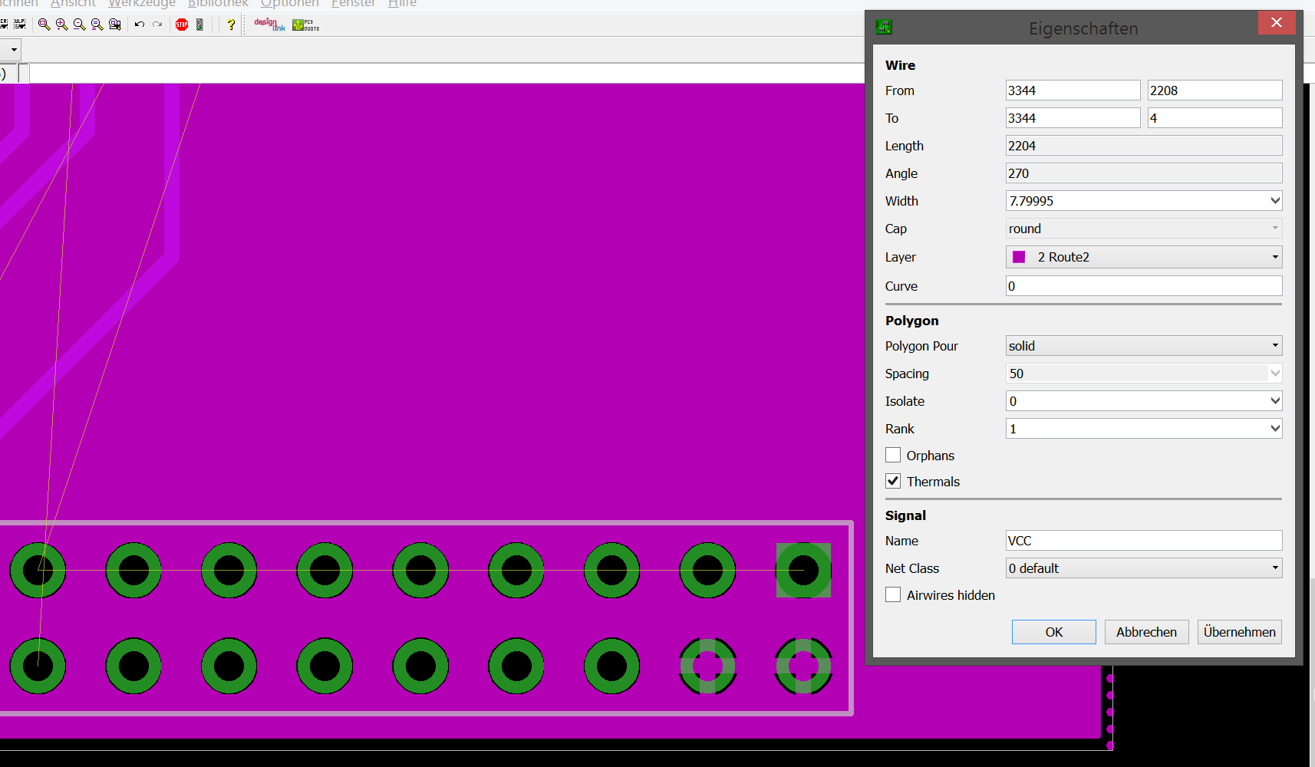
Task: Redraw the board view
Action: 97,25
